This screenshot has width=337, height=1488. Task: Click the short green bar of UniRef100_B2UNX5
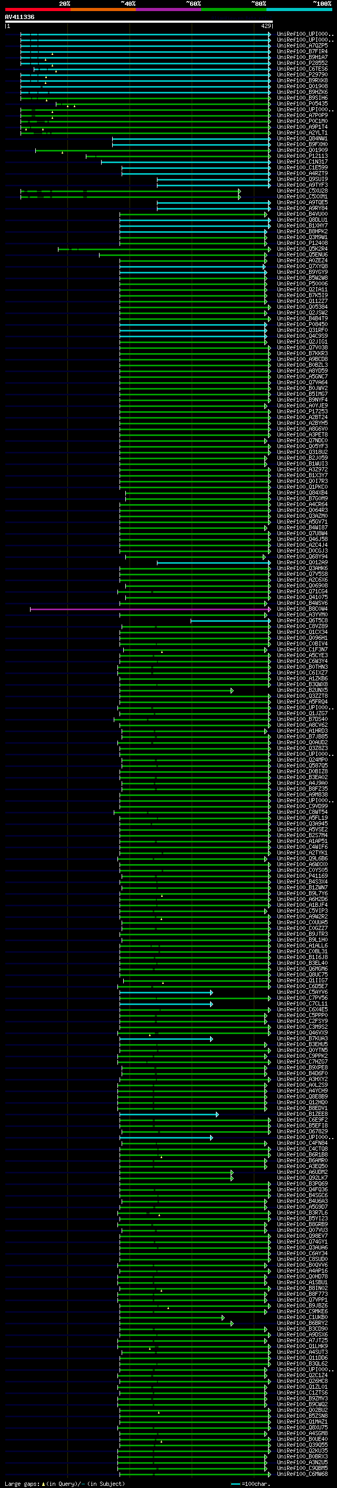pos(176,690)
